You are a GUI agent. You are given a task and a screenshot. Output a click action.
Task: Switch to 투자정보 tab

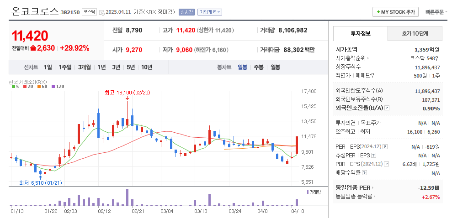point(361,33)
